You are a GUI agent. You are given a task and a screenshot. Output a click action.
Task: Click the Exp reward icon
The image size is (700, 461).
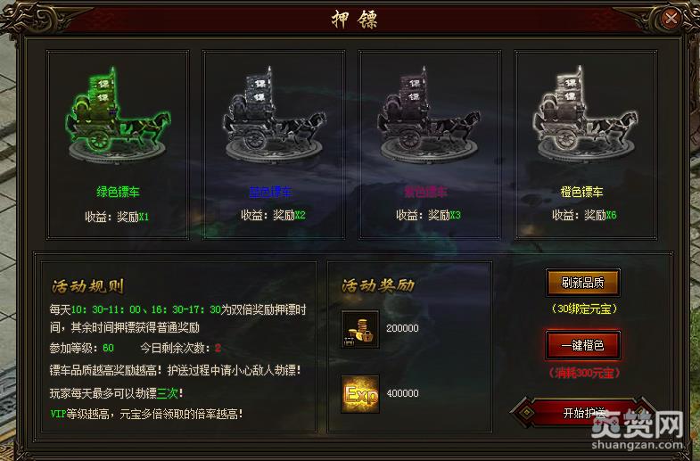[x=360, y=394]
